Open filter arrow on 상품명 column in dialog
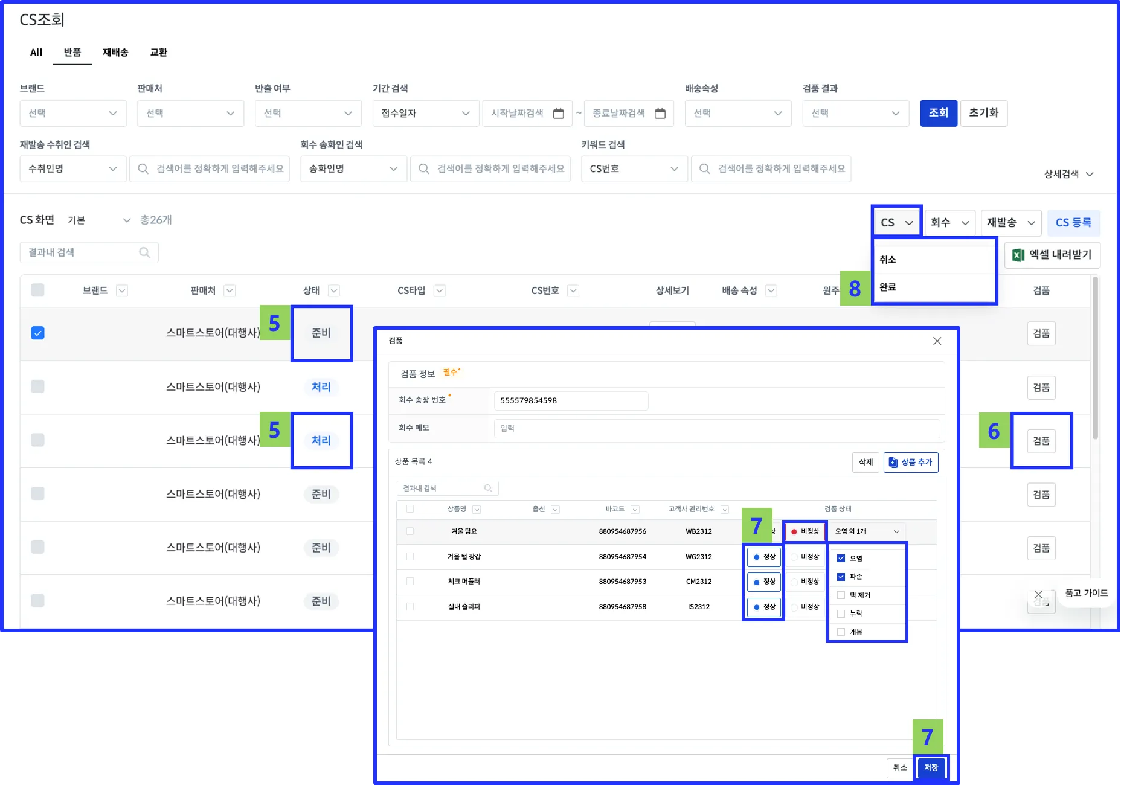 pos(477,510)
